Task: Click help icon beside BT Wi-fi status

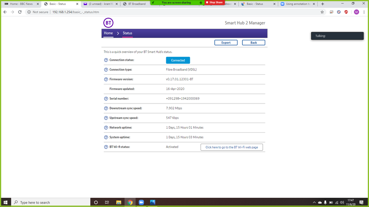Action: [x=106, y=147]
